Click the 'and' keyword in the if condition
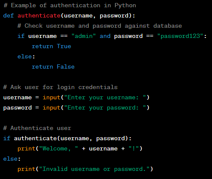Viewport: 212px width, 179px height. (105, 36)
